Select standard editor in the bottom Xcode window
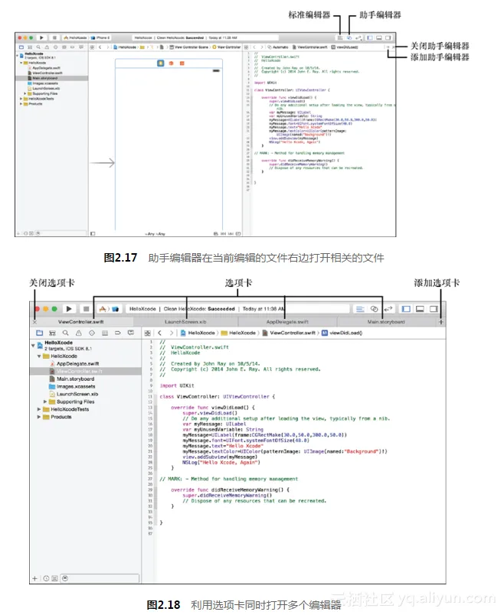 coord(360,309)
